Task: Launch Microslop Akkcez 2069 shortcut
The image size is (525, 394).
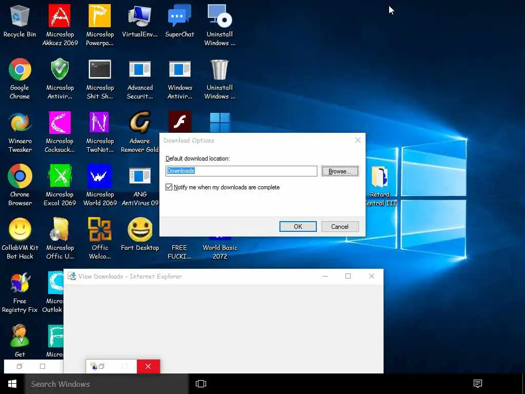Action: (x=59, y=25)
